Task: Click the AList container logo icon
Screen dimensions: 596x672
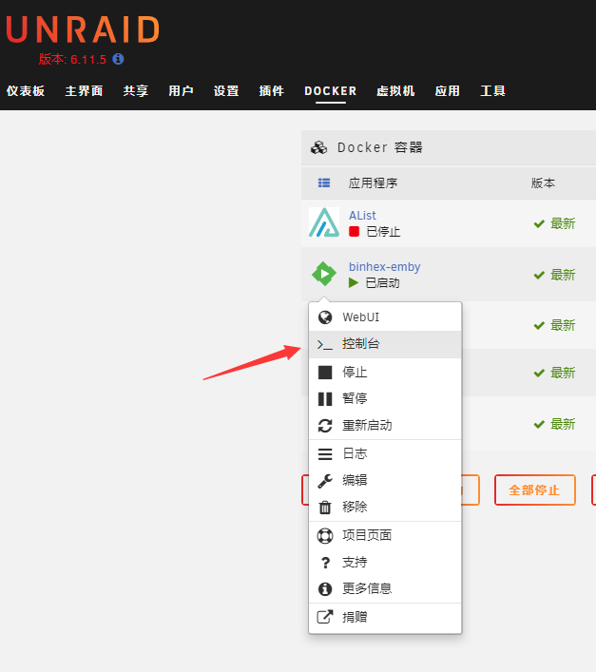Action: (x=324, y=222)
